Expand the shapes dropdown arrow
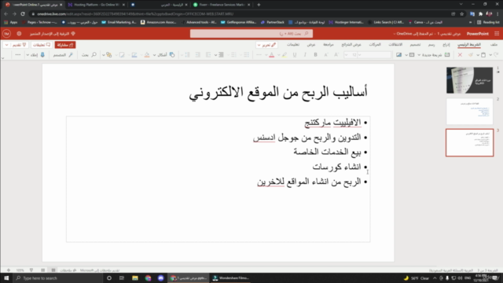 [154, 55]
